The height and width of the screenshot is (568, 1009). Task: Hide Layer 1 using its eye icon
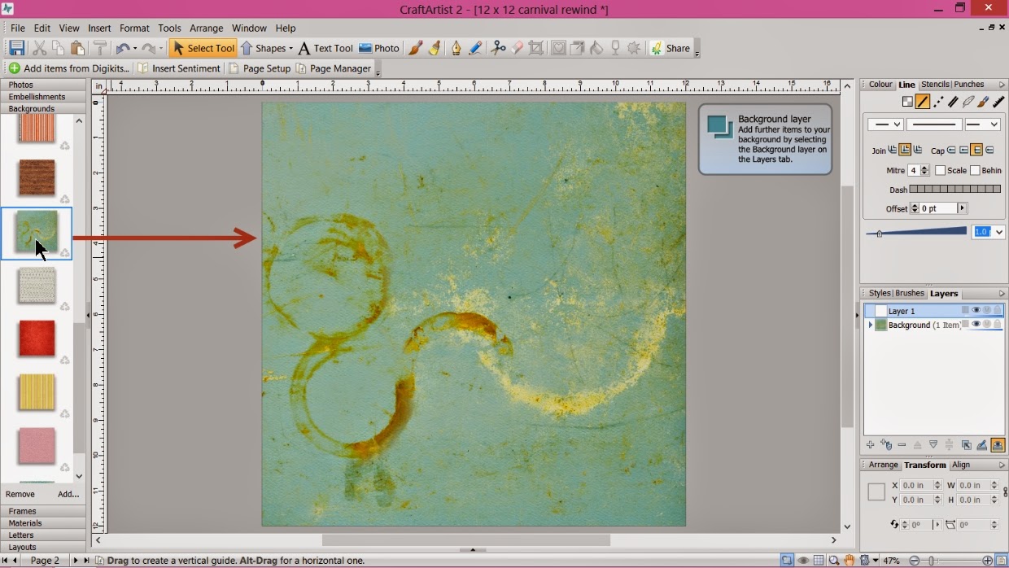click(976, 311)
